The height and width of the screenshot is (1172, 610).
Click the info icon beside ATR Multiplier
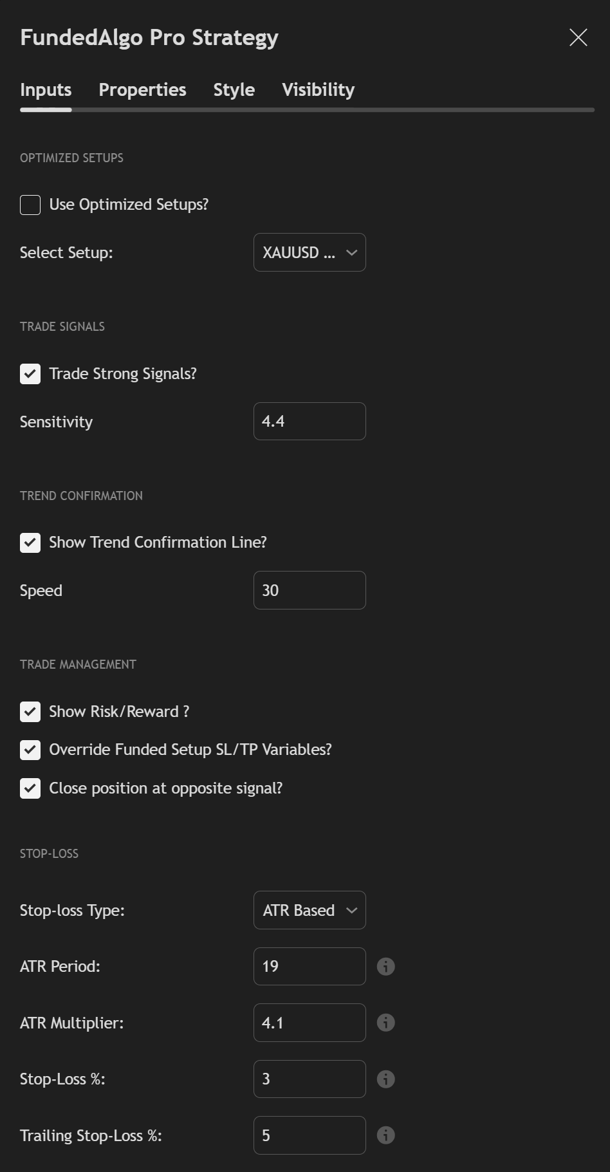point(385,1023)
